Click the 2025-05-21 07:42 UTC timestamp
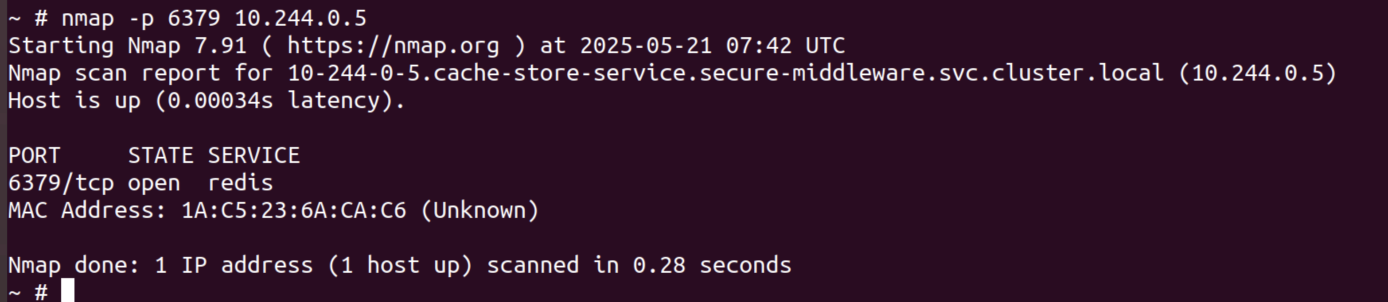This screenshot has height=302, width=1388. coord(712,46)
